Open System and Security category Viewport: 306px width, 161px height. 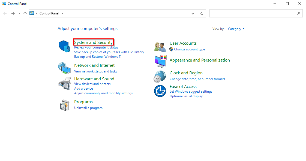(94, 42)
